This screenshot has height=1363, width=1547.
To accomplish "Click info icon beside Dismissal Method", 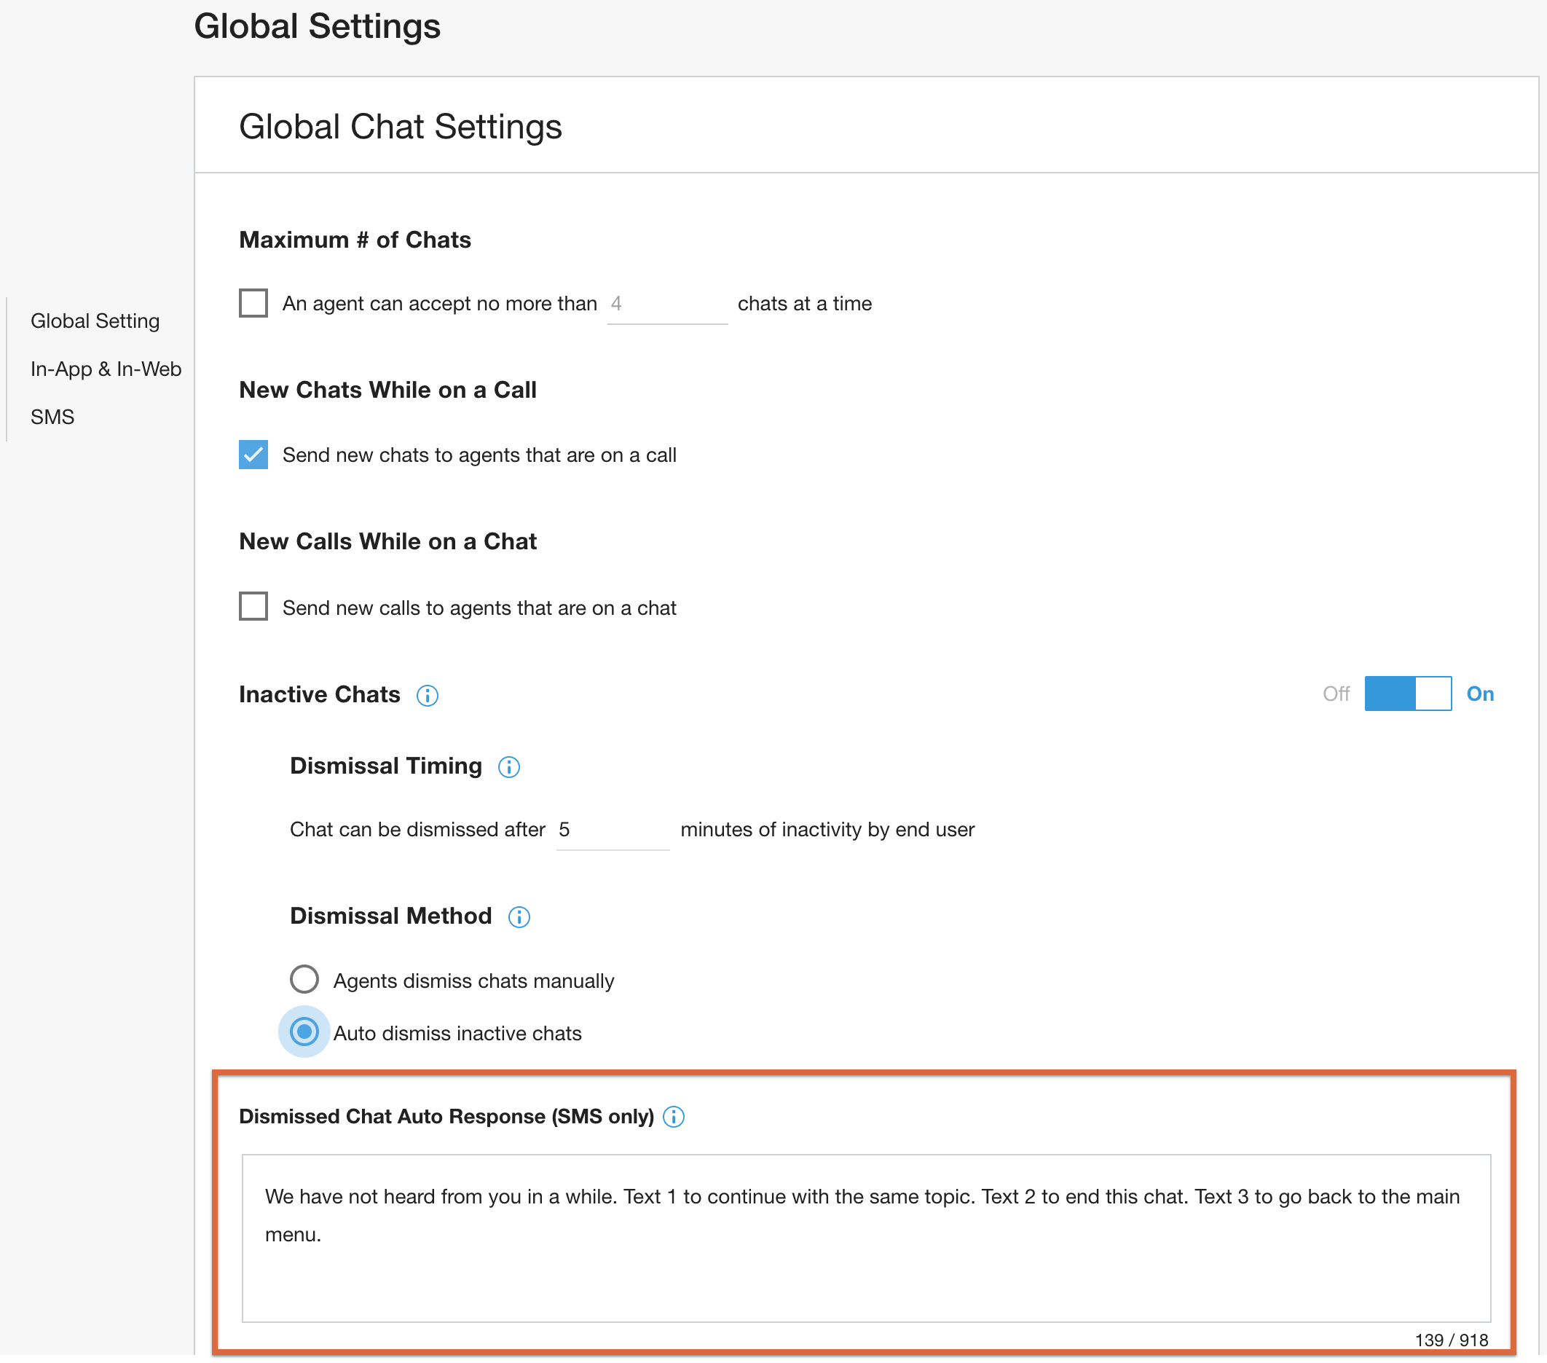I will click(519, 917).
